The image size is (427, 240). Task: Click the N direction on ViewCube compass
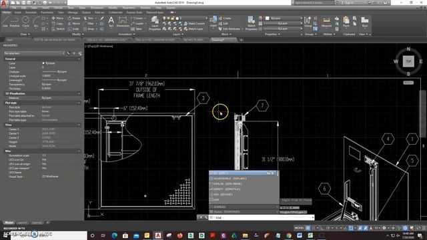point(408,49)
